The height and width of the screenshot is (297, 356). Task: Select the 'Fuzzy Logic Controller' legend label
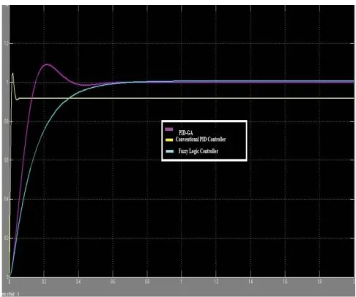(x=198, y=151)
